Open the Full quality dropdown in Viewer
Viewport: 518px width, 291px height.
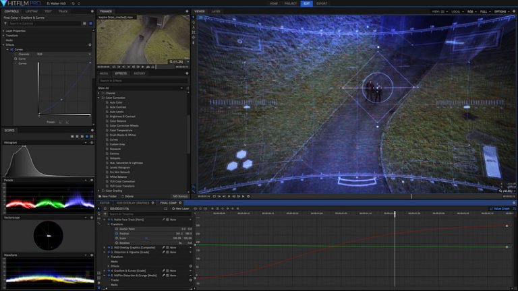click(x=486, y=11)
